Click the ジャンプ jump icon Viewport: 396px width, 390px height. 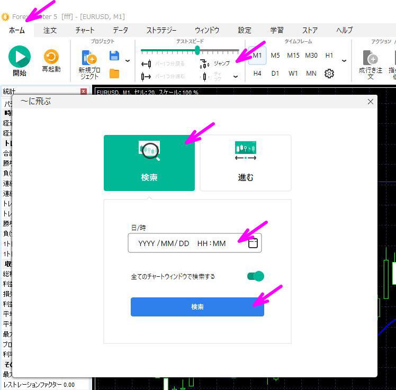(204, 64)
